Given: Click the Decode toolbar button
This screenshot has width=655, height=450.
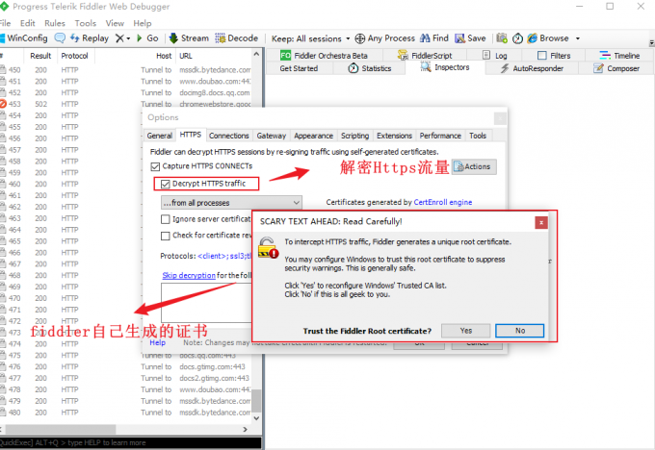Looking at the screenshot, I should pos(236,37).
